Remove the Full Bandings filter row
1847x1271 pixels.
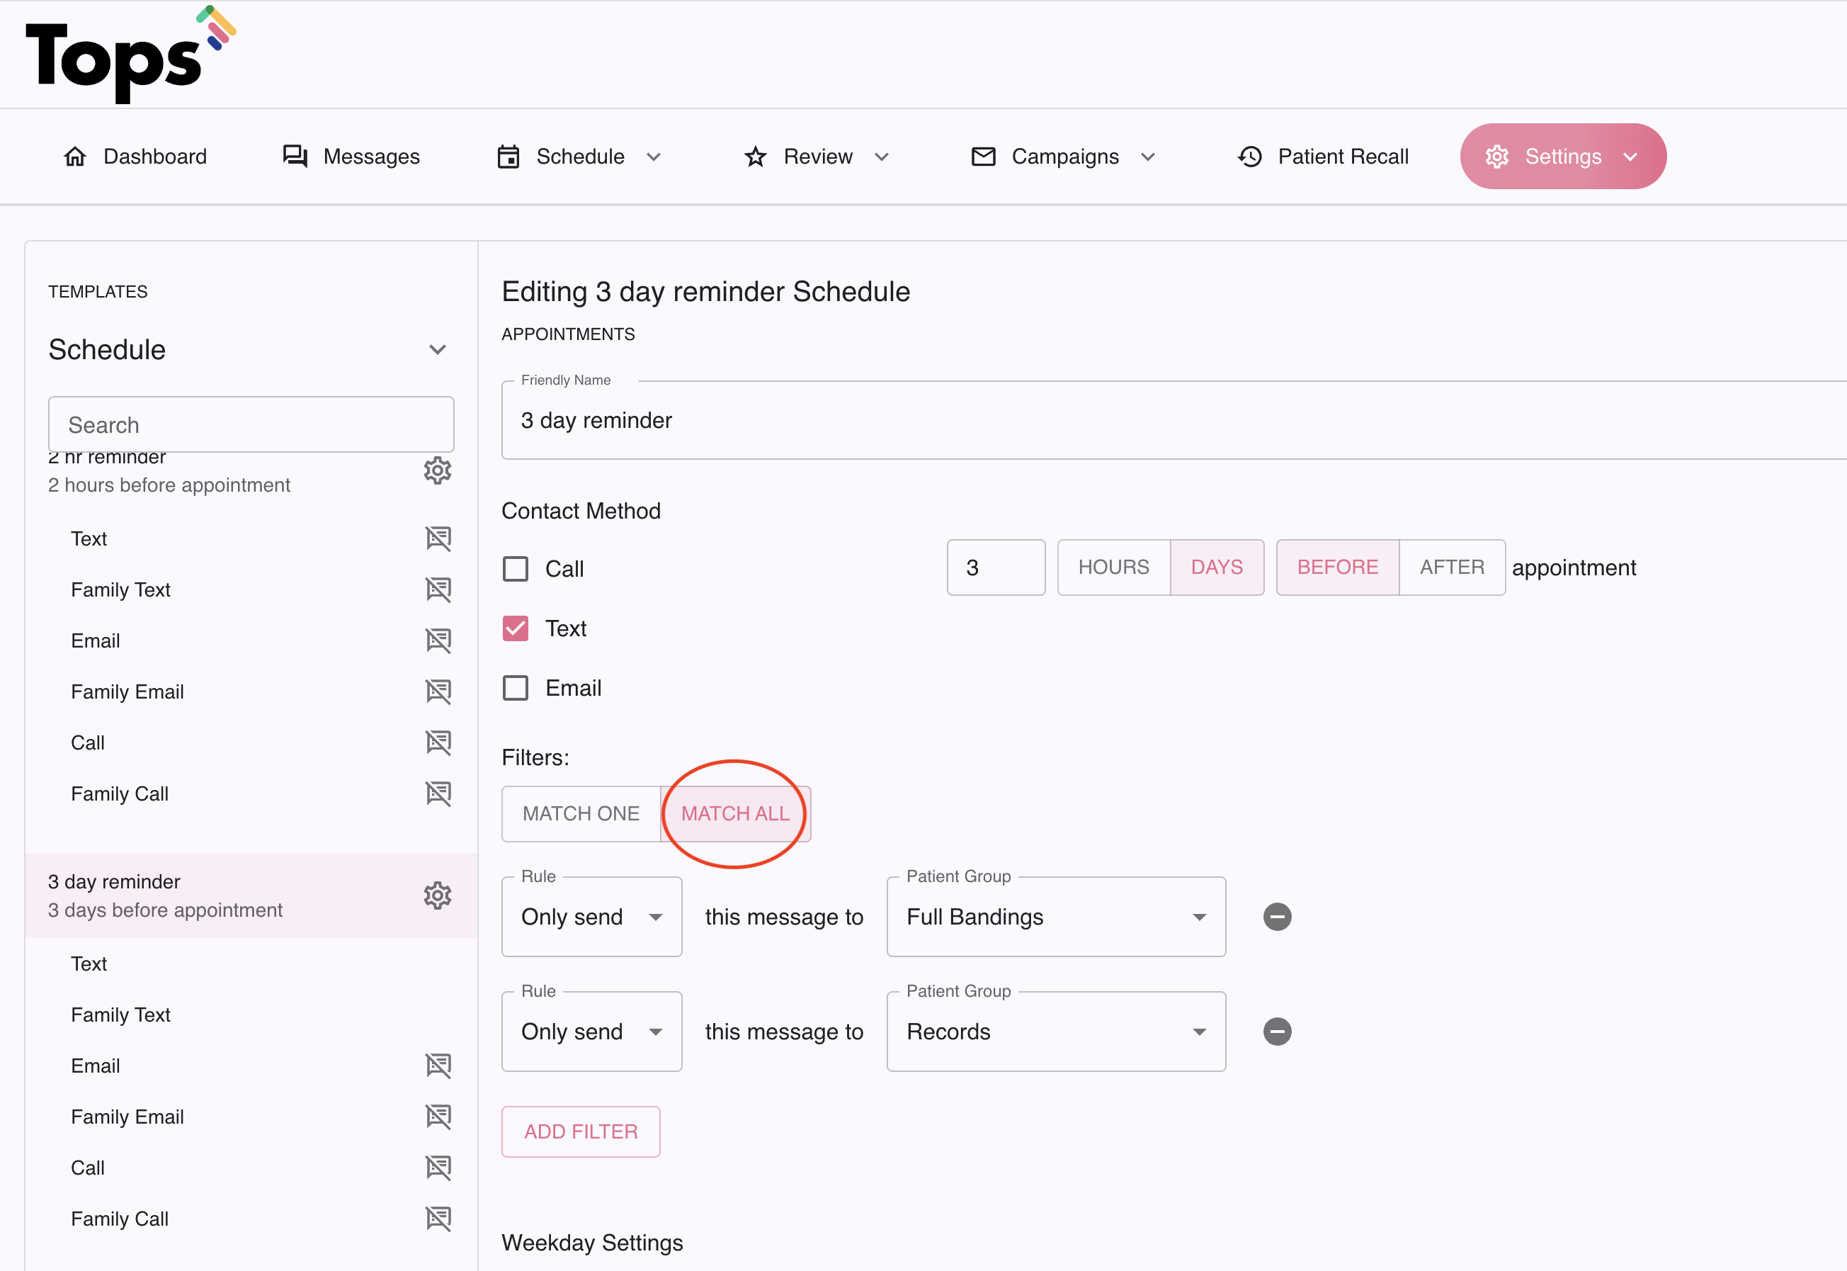coord(1277,917)
